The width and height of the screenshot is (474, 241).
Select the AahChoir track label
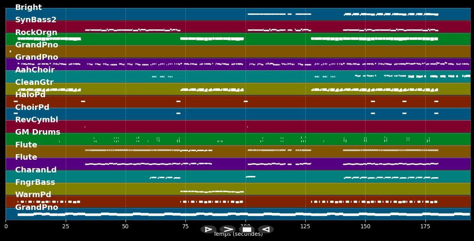pyautogui.click(x=35, y=70)
